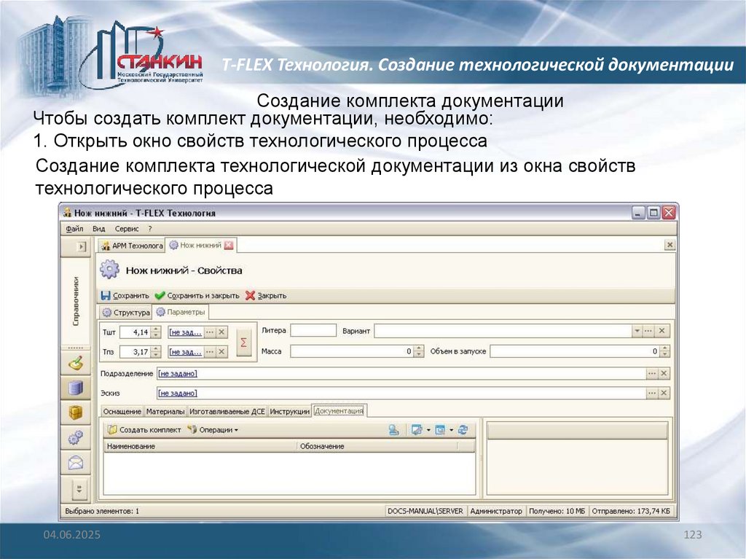Click Создать комплект button

(x=145, y=429)
